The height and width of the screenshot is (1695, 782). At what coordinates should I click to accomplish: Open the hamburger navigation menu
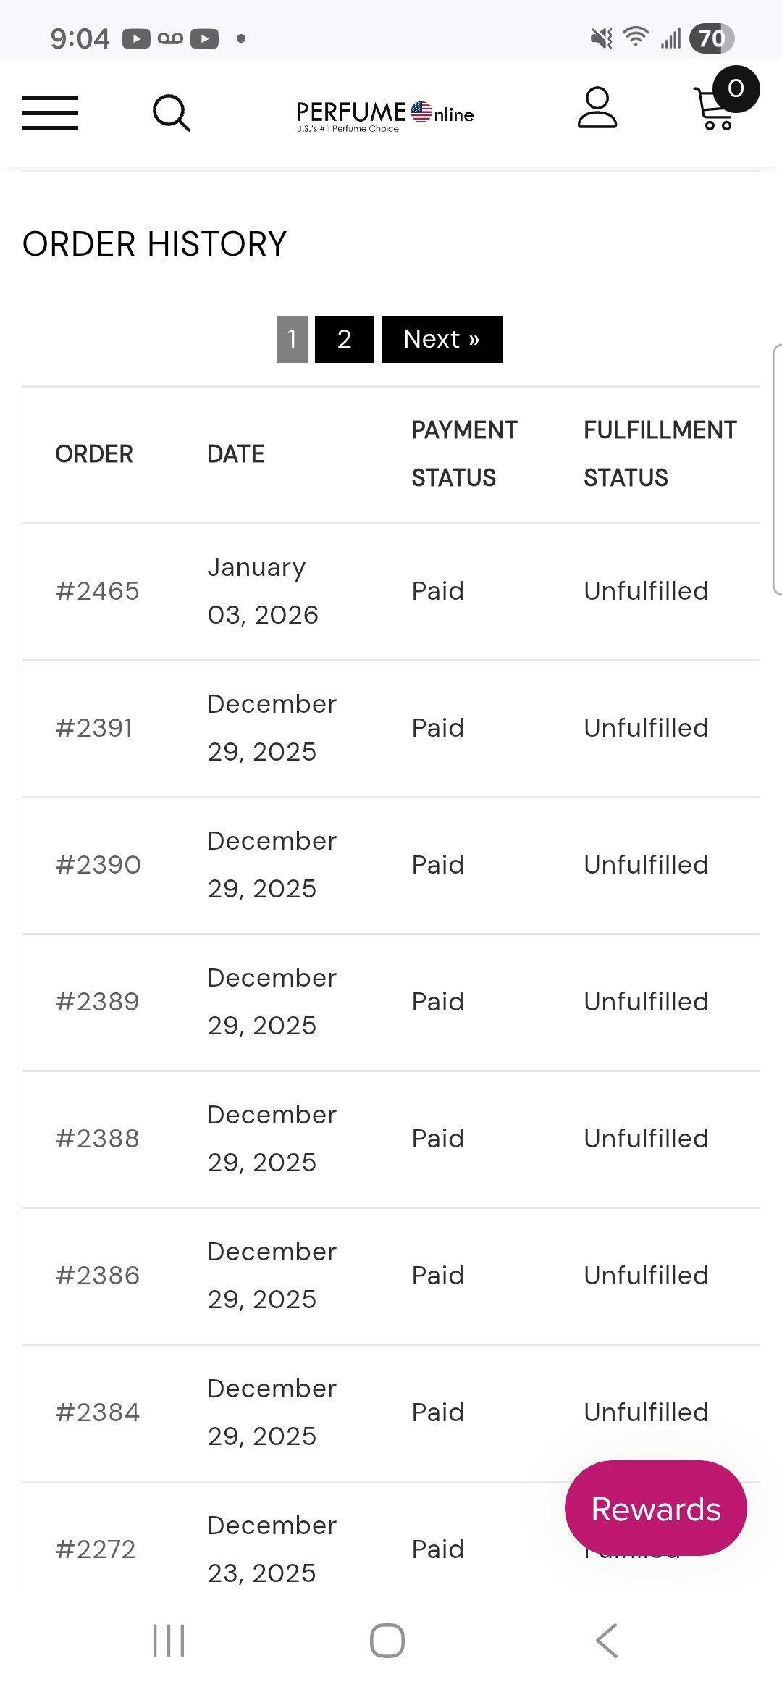[50, 113]
